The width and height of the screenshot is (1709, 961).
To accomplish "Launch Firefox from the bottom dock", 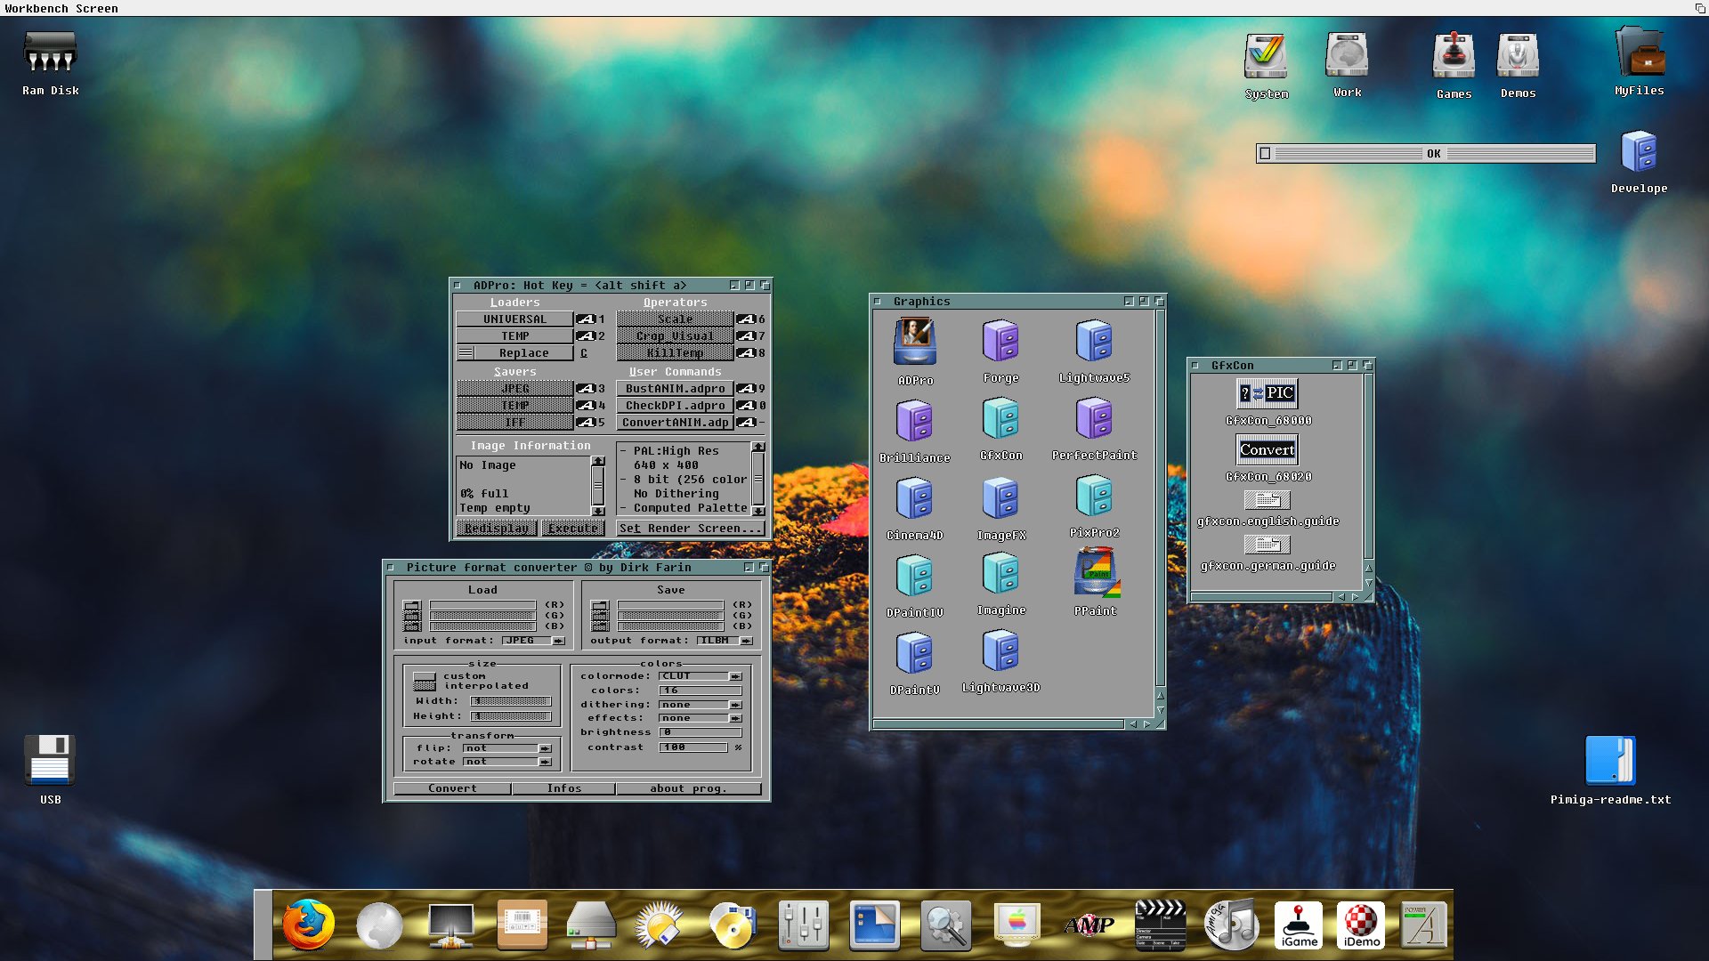I will click(308, 925).
